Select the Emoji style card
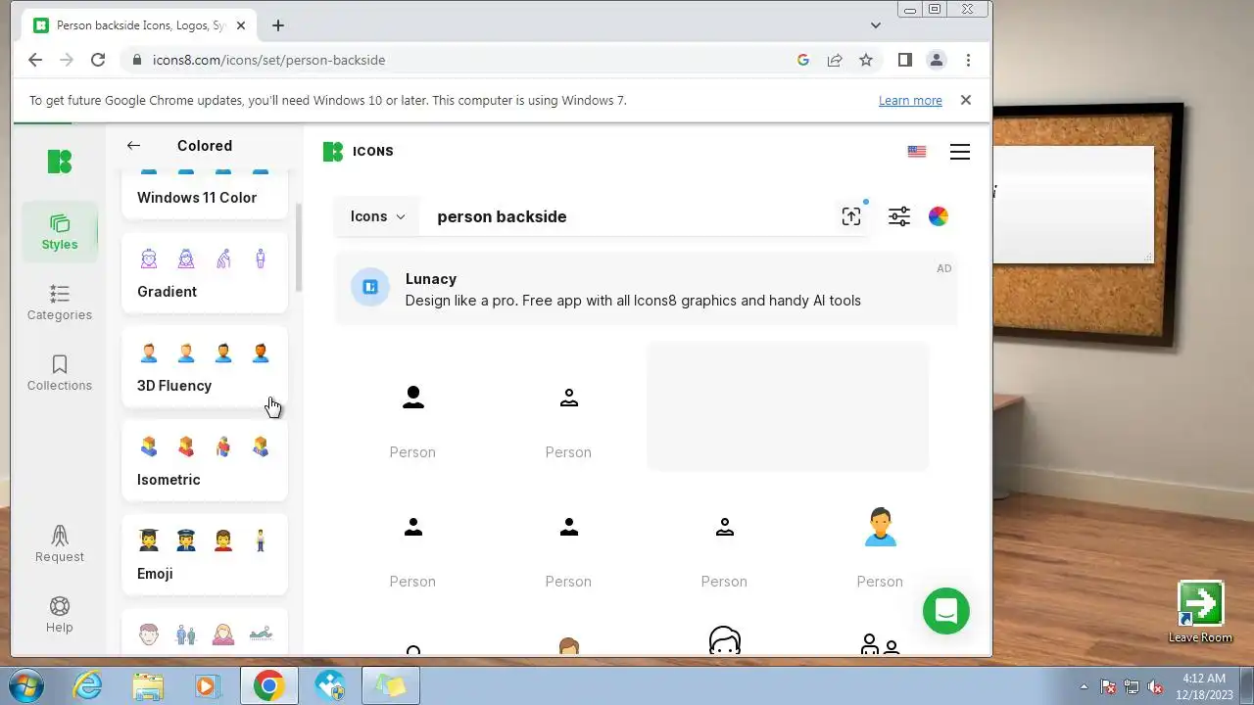1254x705 pixels. (x=205, y=554)
